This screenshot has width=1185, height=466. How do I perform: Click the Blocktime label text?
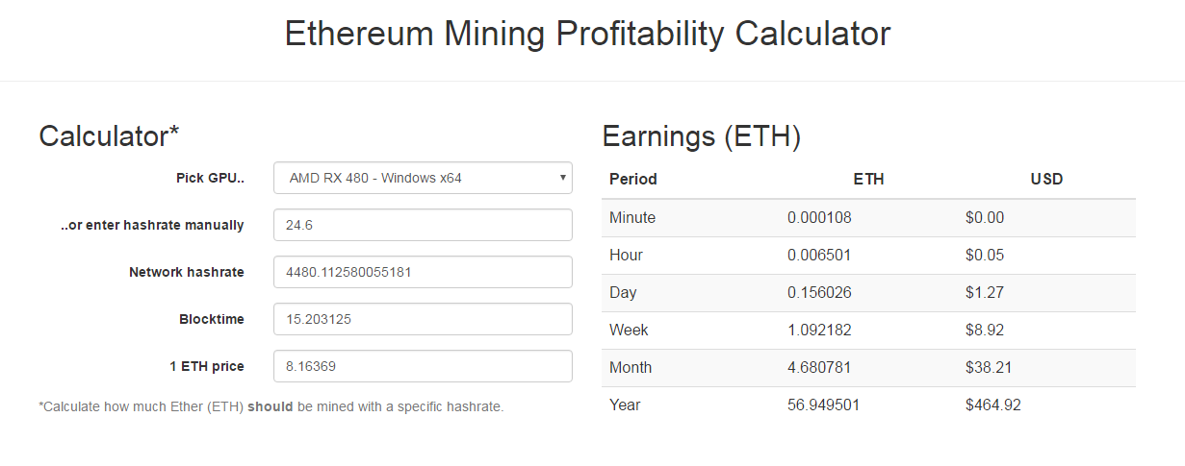(x=212, y=319)
